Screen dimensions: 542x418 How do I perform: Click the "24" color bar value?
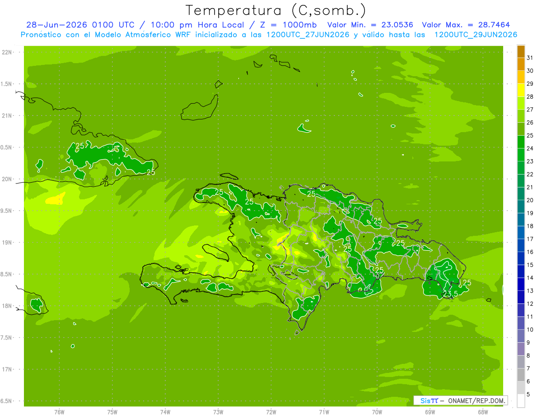[530, 148]
